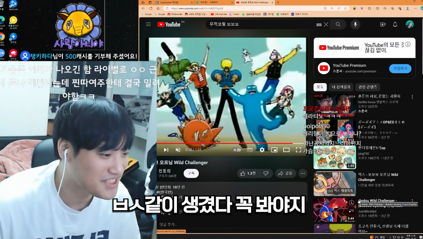Open the 썬더일레븐1기op thumbnail
This screenshot has width=423, height=239.
pyautogui.click(x=335, y=157)
